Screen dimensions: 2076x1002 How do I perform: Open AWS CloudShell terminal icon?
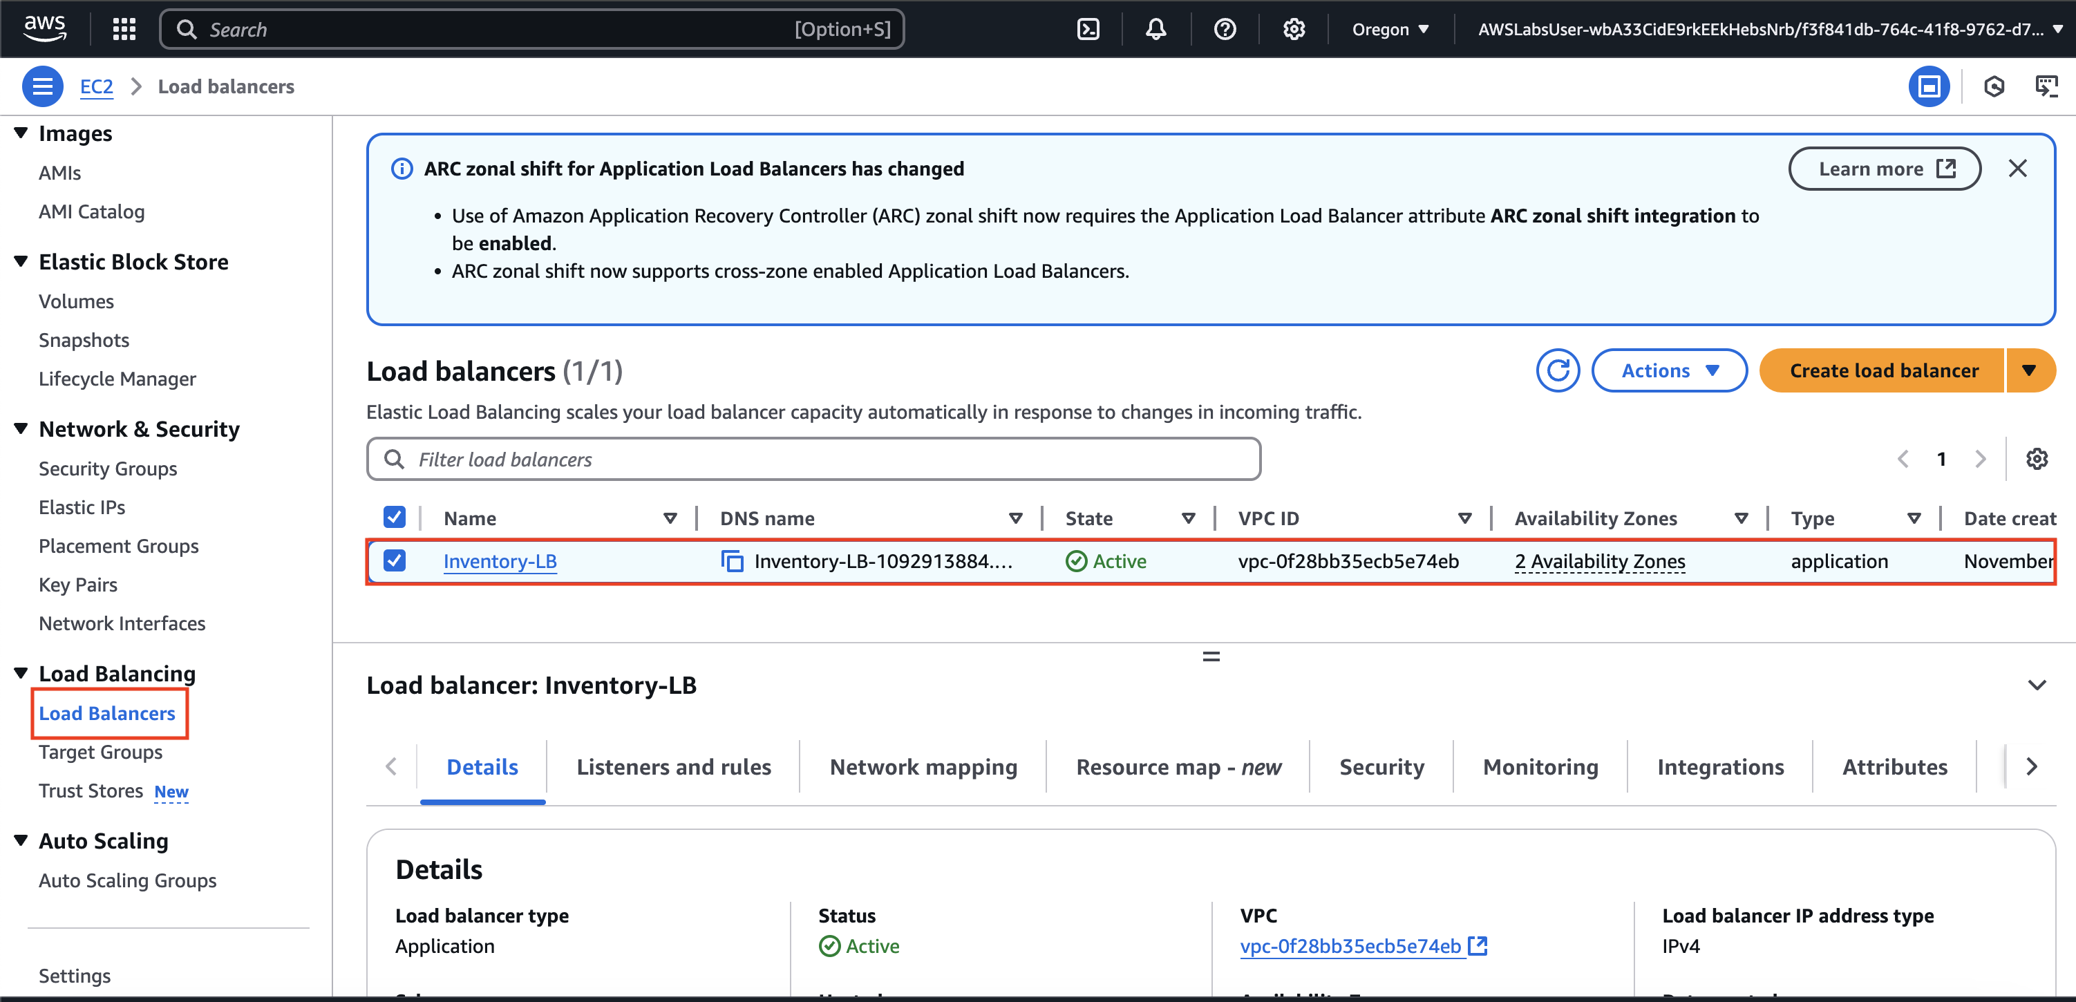coord(1088,30)
